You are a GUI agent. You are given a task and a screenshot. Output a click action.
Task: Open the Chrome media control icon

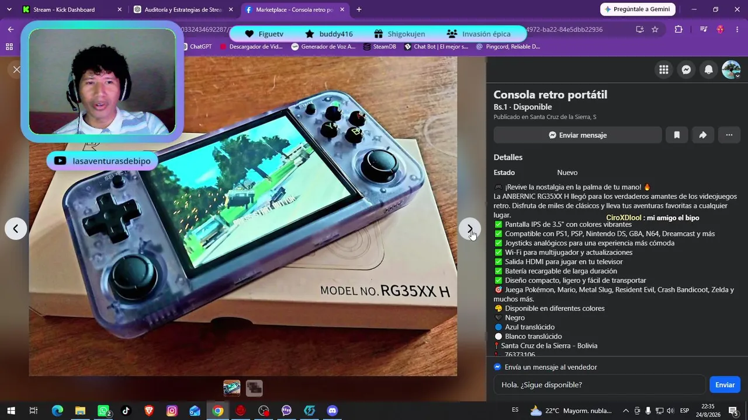coord(703,29)
